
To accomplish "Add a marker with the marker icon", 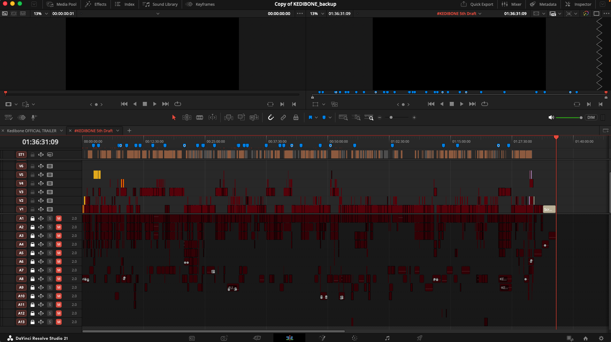I will click(324, 118).
